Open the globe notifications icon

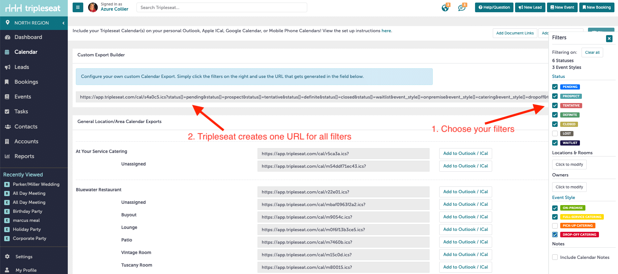coord(445,8)
